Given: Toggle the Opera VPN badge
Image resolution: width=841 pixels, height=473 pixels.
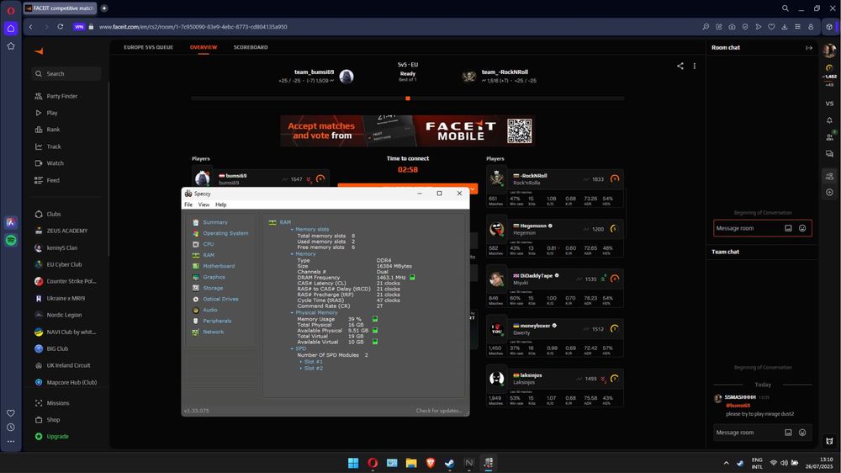Looking at the screenshot, I should pyautogui.click(x=79, y=27).
